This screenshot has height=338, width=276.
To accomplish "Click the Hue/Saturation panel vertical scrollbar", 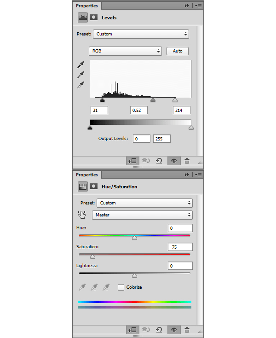I will [200, 260].
